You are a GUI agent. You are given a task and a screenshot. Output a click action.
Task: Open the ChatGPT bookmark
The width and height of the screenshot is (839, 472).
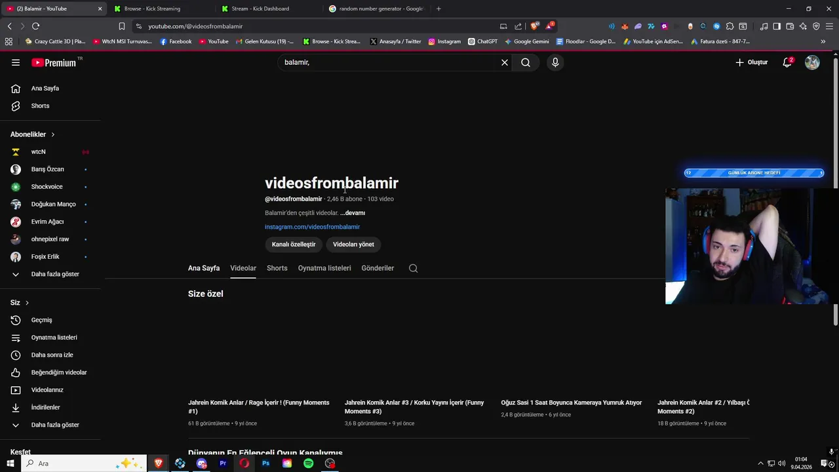coord(482,41)
